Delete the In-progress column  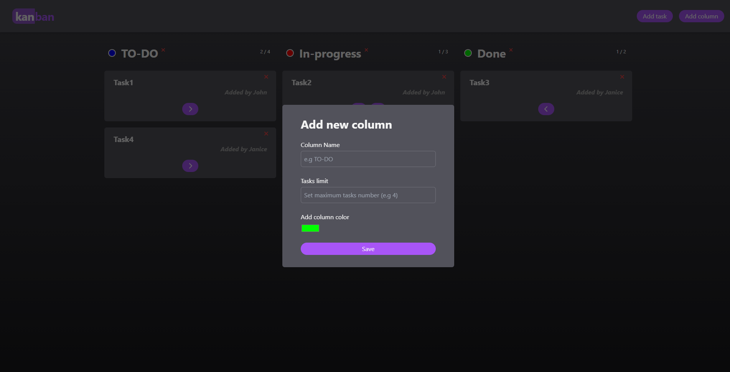(x=366, y=50)
